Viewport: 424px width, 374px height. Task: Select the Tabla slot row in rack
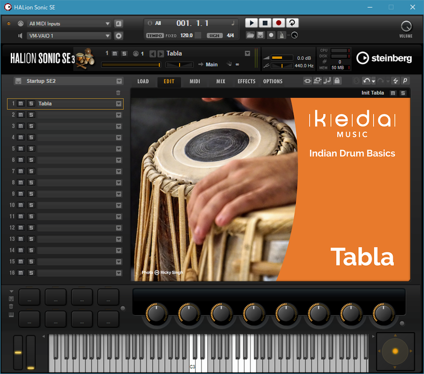click(x=65, y=104)
